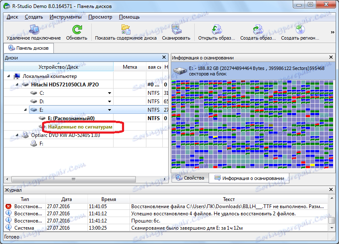Click Create image (Создать образ…) icon
The width and height of the screenshot is (339, 244).
pos(258,29)
